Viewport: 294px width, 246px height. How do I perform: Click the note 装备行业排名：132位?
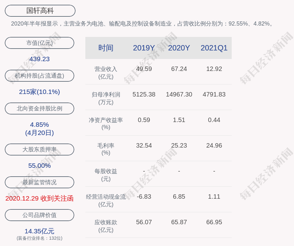point(40,238)
